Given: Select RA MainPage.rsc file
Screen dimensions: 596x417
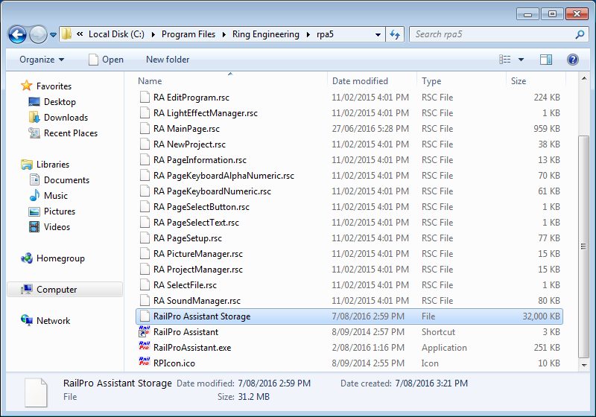Looking at the screenshot, I should point(186,129).
